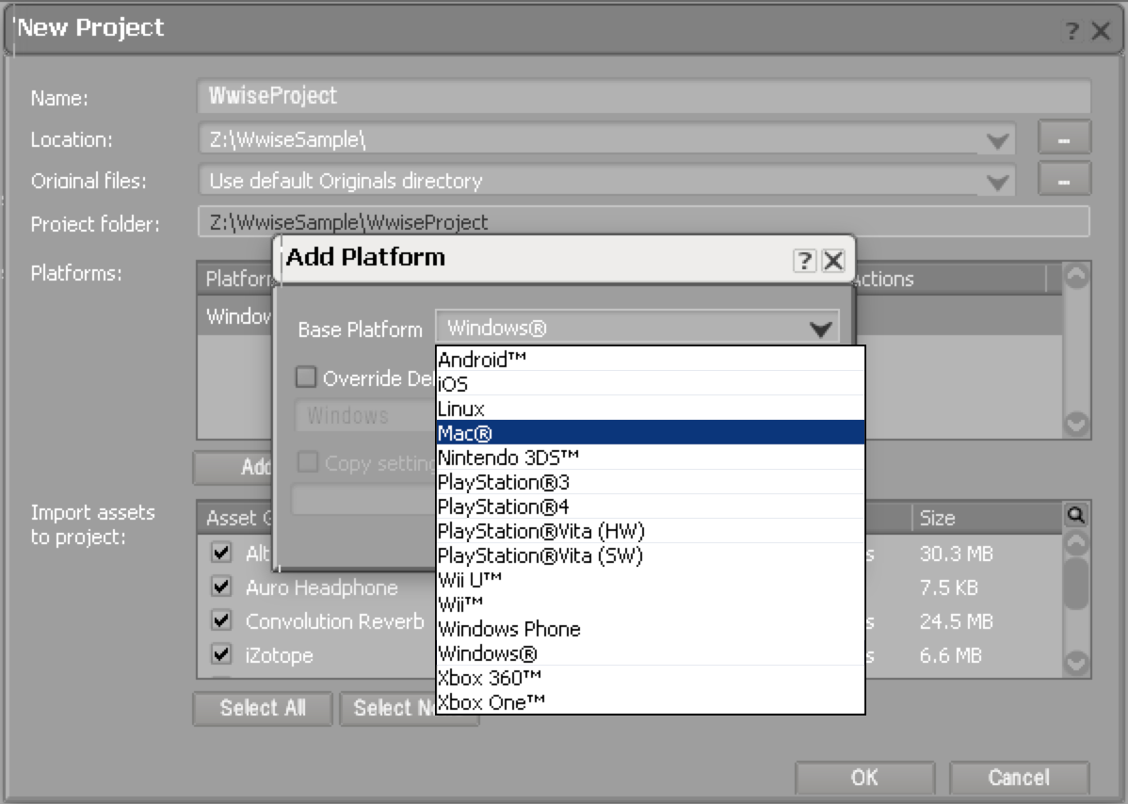Choose Windows Phone from the list
1128x804 pixels.
pos(651,629)
